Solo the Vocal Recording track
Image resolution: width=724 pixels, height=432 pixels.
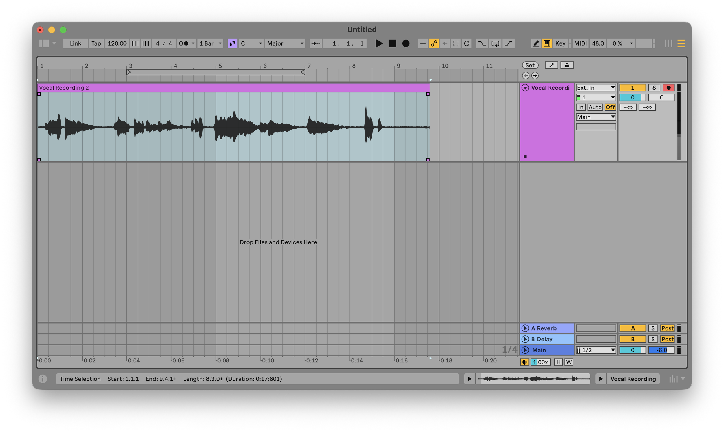click(x=654, y=88)
